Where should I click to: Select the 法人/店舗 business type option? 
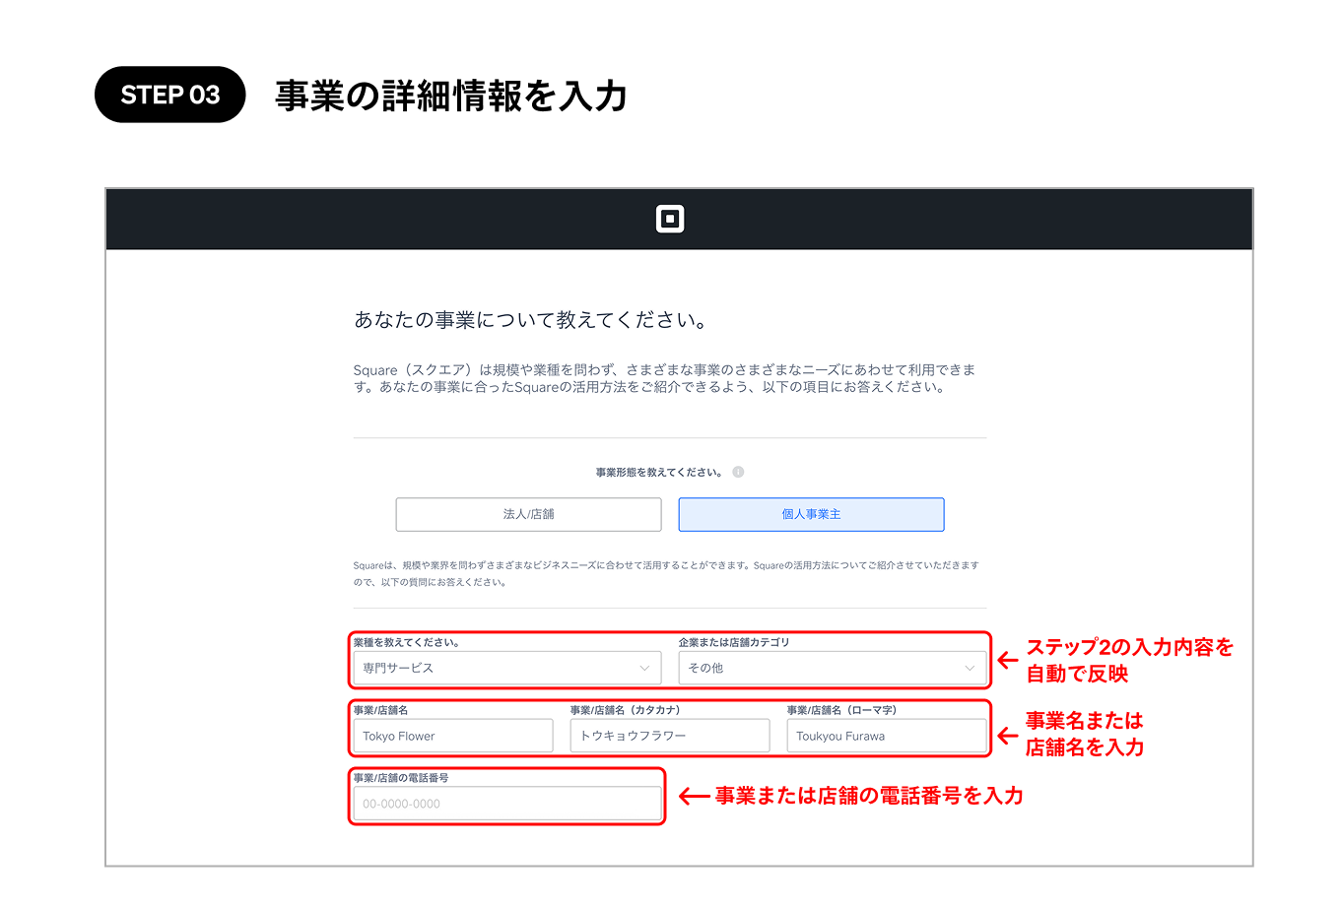pyautogui.click(x=528, y=514)
